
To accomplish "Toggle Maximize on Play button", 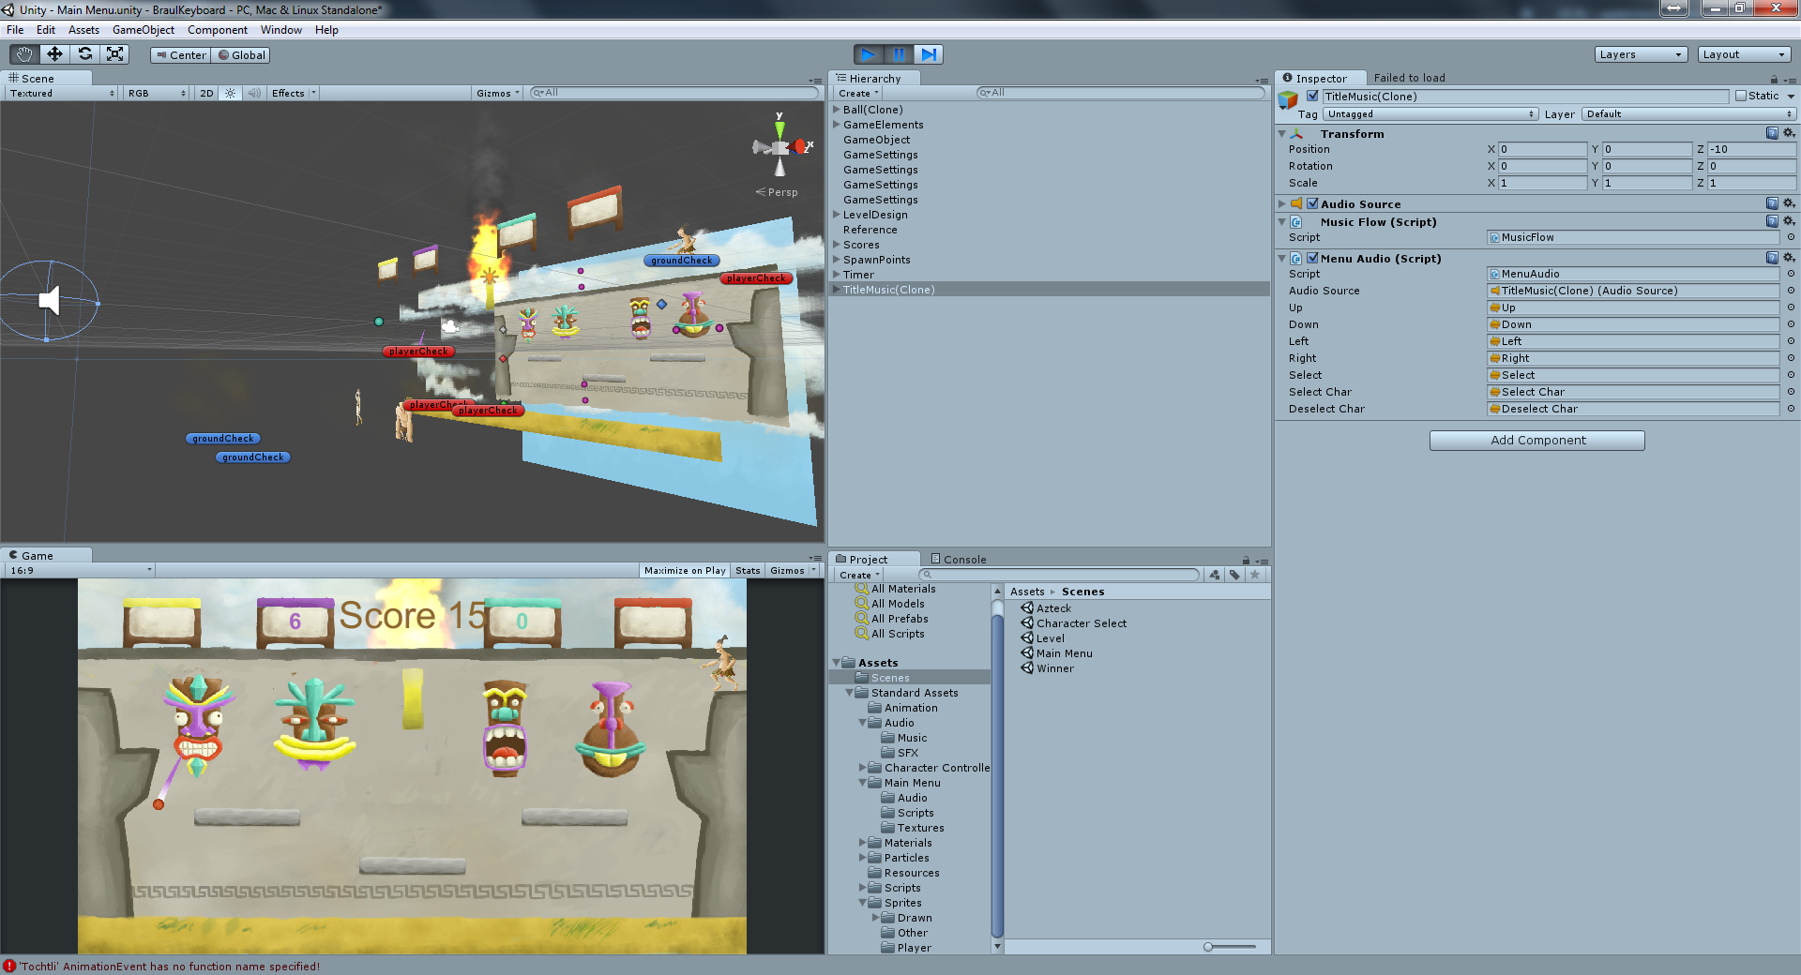I will [685, 571].
